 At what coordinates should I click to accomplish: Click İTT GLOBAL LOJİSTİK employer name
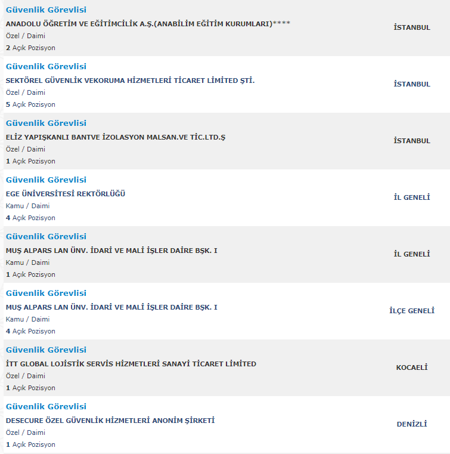131,364
